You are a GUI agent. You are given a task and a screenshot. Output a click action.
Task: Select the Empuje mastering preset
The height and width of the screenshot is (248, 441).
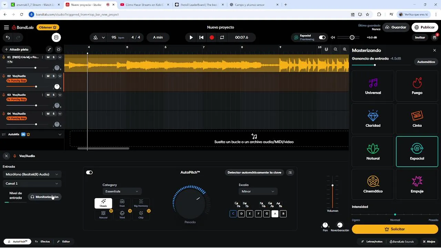(417, 185)
